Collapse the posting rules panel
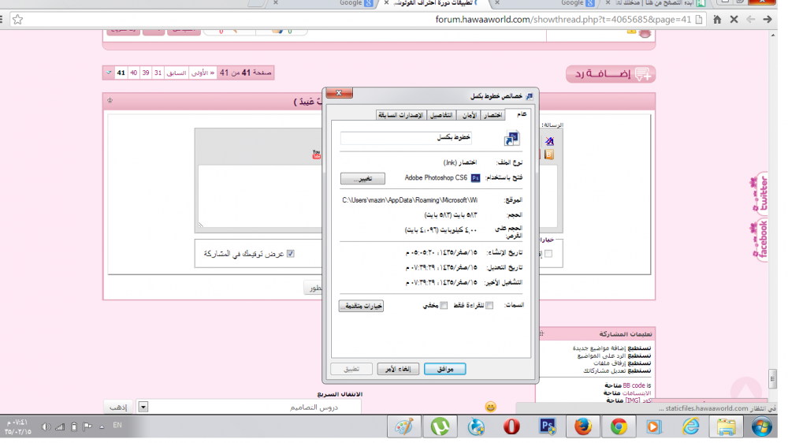 pos(541,334)
